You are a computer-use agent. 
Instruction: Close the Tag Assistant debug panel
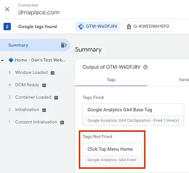click(7, 9)
